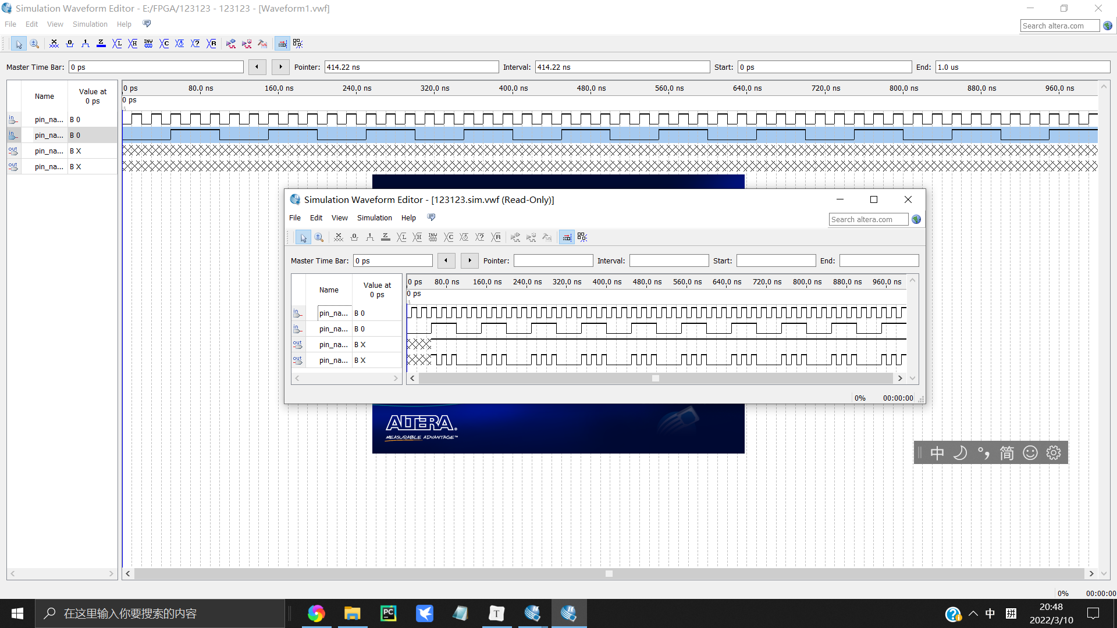Open Edit menu in main window
This screenshot has width=1117, height=628.
[31, 24]
